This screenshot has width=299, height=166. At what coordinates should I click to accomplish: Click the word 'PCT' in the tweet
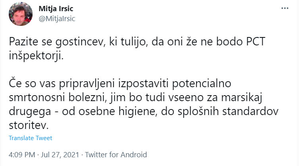[x=256, y=41]
